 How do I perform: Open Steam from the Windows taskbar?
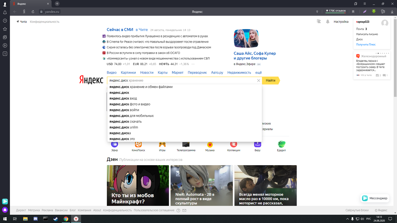coord(56,219)
